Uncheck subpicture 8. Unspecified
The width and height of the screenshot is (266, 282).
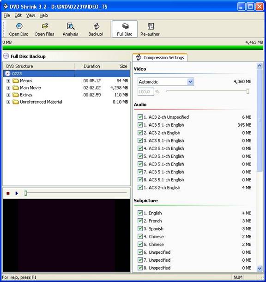pyautogui.click(x=140, y=268)
